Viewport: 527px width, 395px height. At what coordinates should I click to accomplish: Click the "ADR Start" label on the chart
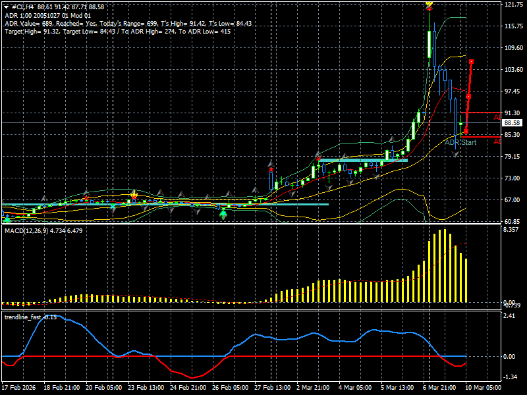tap(460, 142)
